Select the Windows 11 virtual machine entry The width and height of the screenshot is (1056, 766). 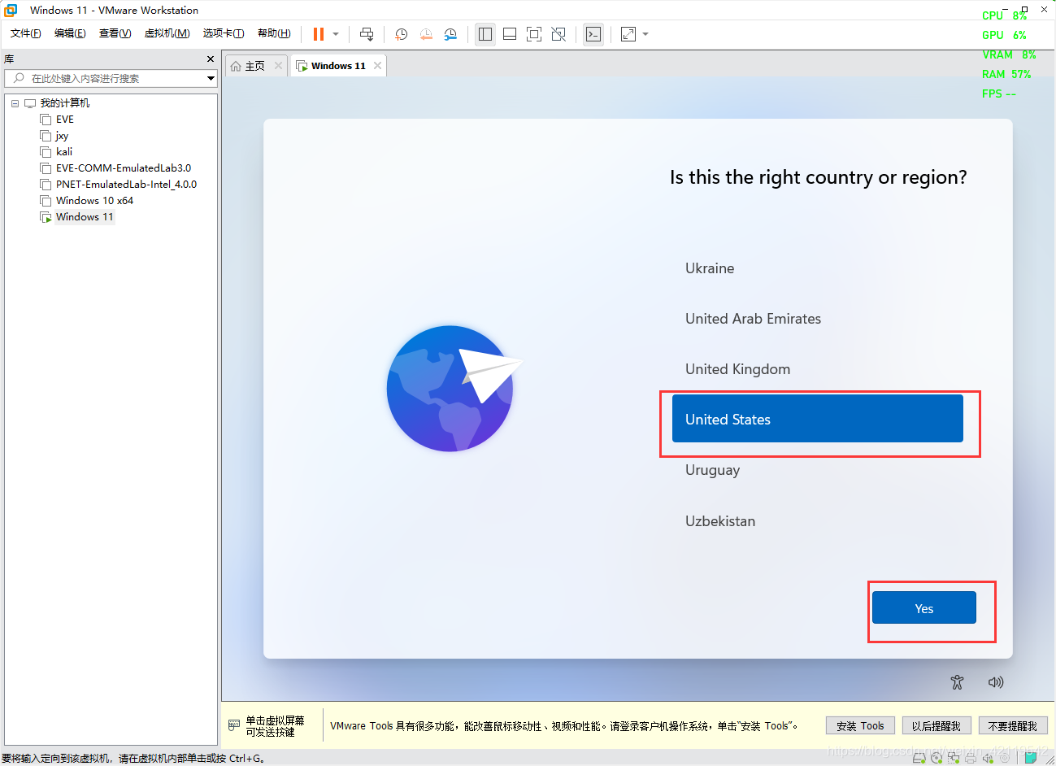point(85,217)
